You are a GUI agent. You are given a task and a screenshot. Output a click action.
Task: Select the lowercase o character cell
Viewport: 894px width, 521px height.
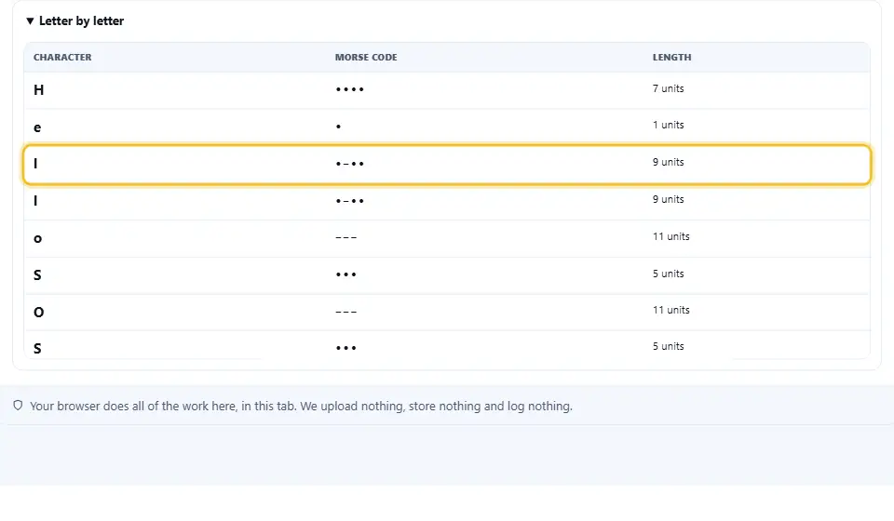[x=37, y=238]
